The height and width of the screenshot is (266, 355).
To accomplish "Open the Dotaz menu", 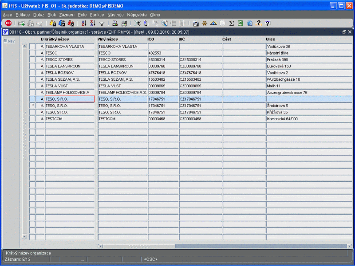I will point(39,15).
